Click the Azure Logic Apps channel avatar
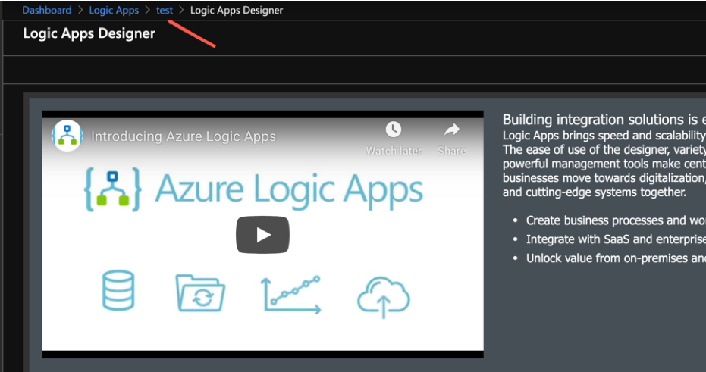This screenshot has width=706, height=372. tap(67, 136)
